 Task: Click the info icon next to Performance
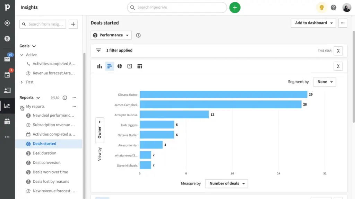138,35
